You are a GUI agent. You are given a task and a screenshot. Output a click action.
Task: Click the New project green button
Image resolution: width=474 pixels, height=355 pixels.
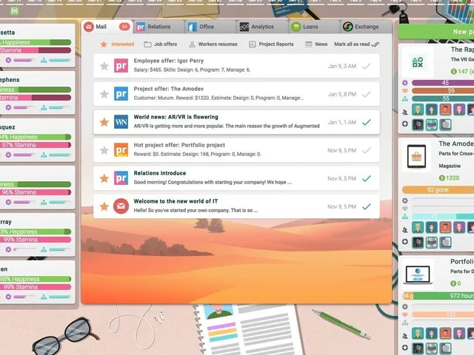(x=436, y=32)
